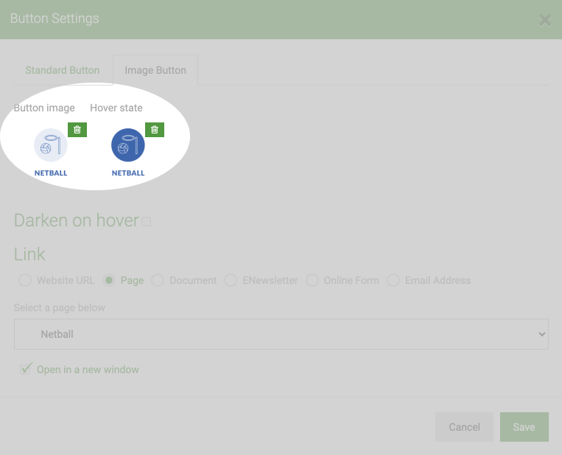Click the Button image label text

44,108
